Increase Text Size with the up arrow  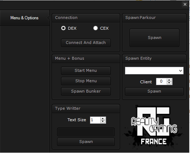click(103, 119)
